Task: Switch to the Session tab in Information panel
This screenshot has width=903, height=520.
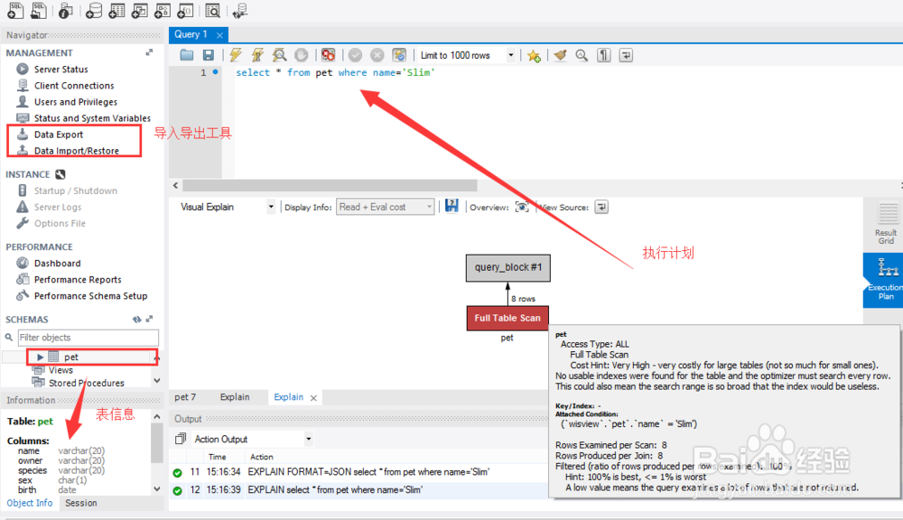Action: click(x=80, y=503)
